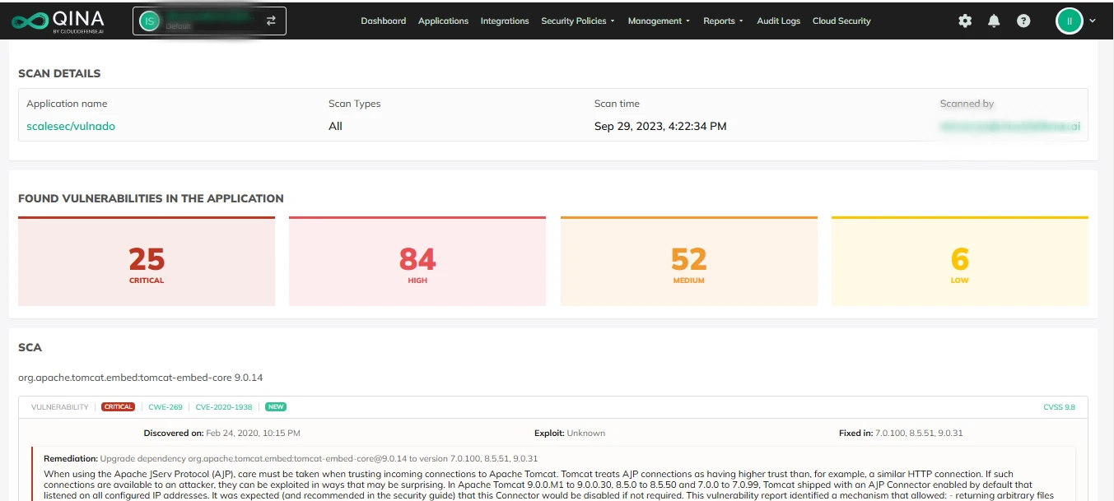Open the notifications bell icon
The height and width of the screenshot is (501, 1114).
[994, 21]
